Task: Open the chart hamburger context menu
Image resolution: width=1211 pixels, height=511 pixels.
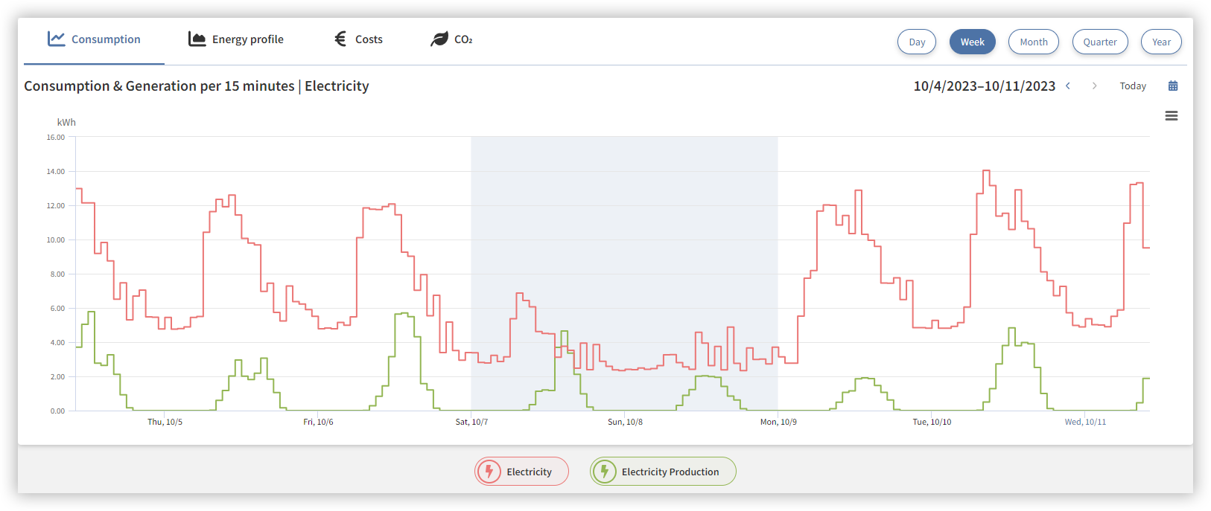Action: point(1172,116)
